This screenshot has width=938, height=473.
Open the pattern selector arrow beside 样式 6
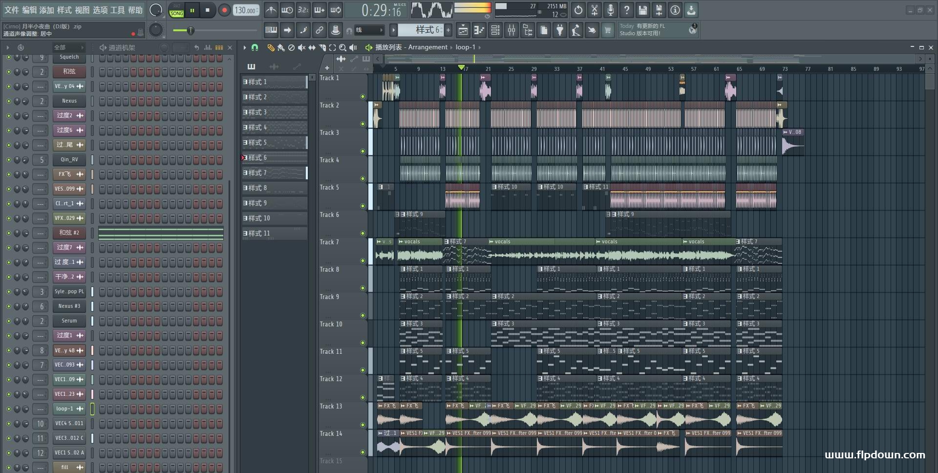click(393, 30)
